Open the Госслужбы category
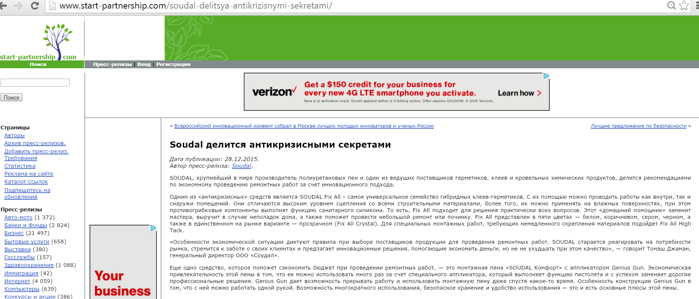The width and height of the screenshot is (699, 299). 19,257
